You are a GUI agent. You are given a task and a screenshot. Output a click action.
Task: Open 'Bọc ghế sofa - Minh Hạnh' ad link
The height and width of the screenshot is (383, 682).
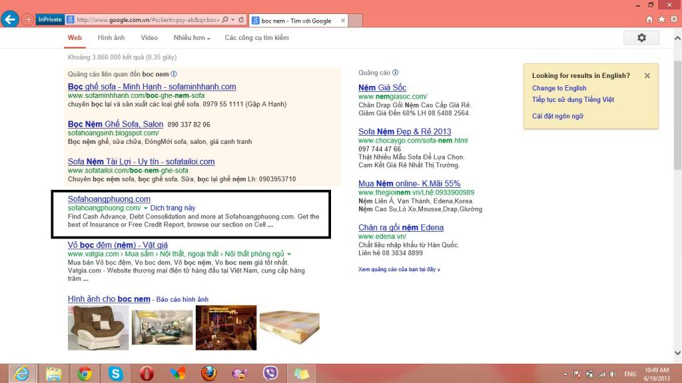click(x=152, y=87)
